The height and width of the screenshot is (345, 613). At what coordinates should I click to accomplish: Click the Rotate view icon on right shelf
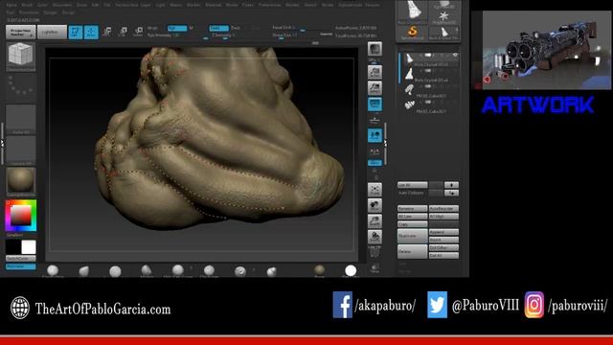tap(375, 237)
